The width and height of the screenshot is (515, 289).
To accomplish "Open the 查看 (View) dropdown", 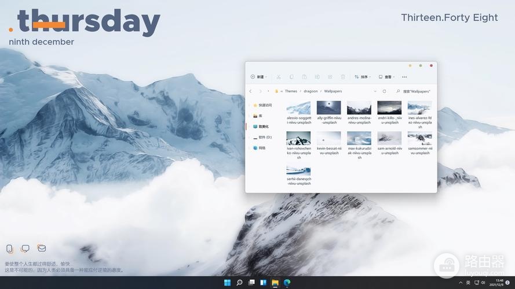I will 386,77.
